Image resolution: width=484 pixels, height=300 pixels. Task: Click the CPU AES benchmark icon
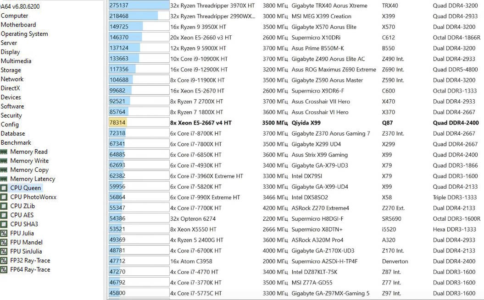(4, 215)
